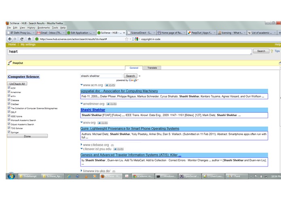This screenshot has width=281, height=200.
Task: Click the green site identity icon in URL bar
Action: (x=37, y=39)
